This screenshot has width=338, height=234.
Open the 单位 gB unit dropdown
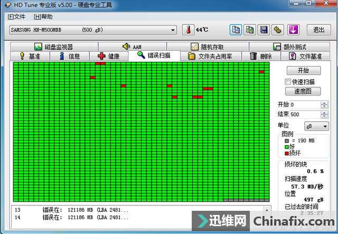tap(316, 126)
